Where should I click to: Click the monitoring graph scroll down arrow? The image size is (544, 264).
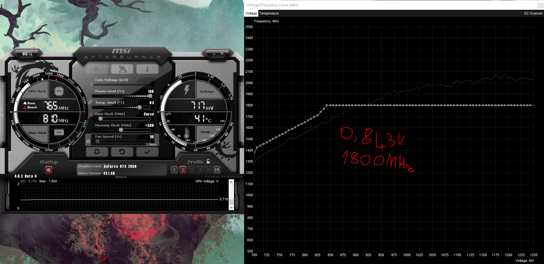point(231,207)
